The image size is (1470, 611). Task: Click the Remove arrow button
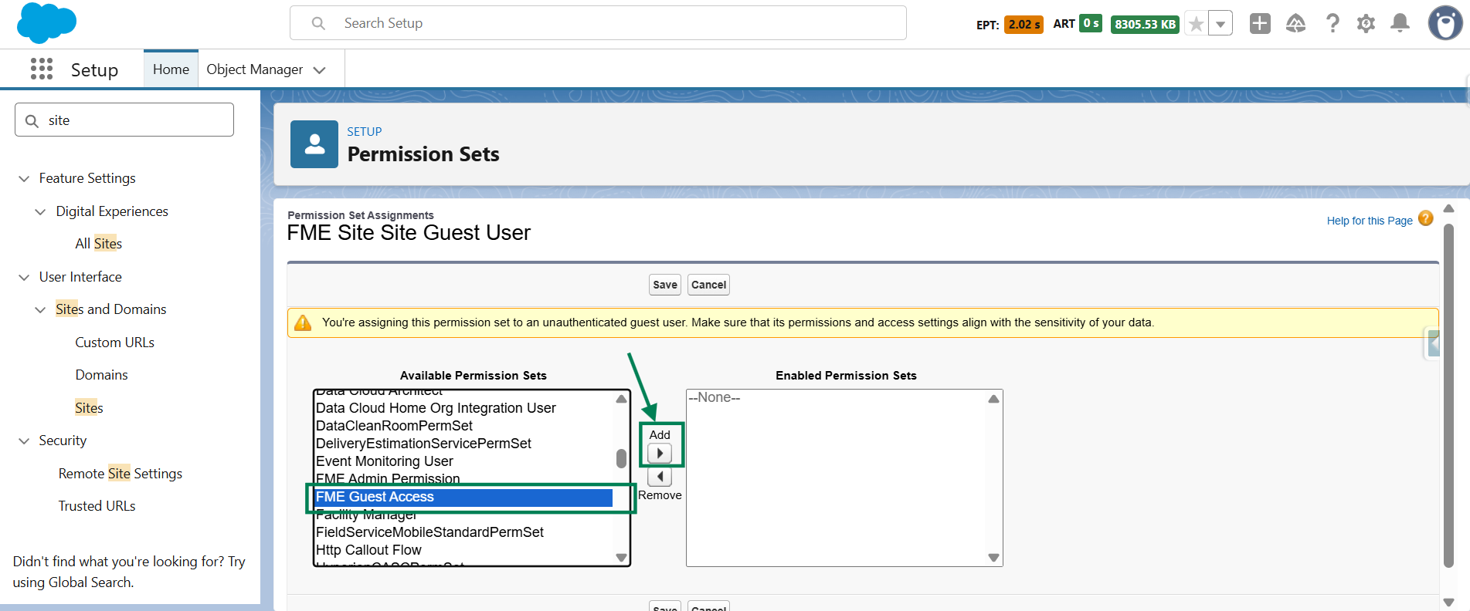click(x=660, y=477)
